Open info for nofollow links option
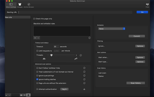Screen dimensions: 154x97 pyautogui.click(x=84, y=68)
